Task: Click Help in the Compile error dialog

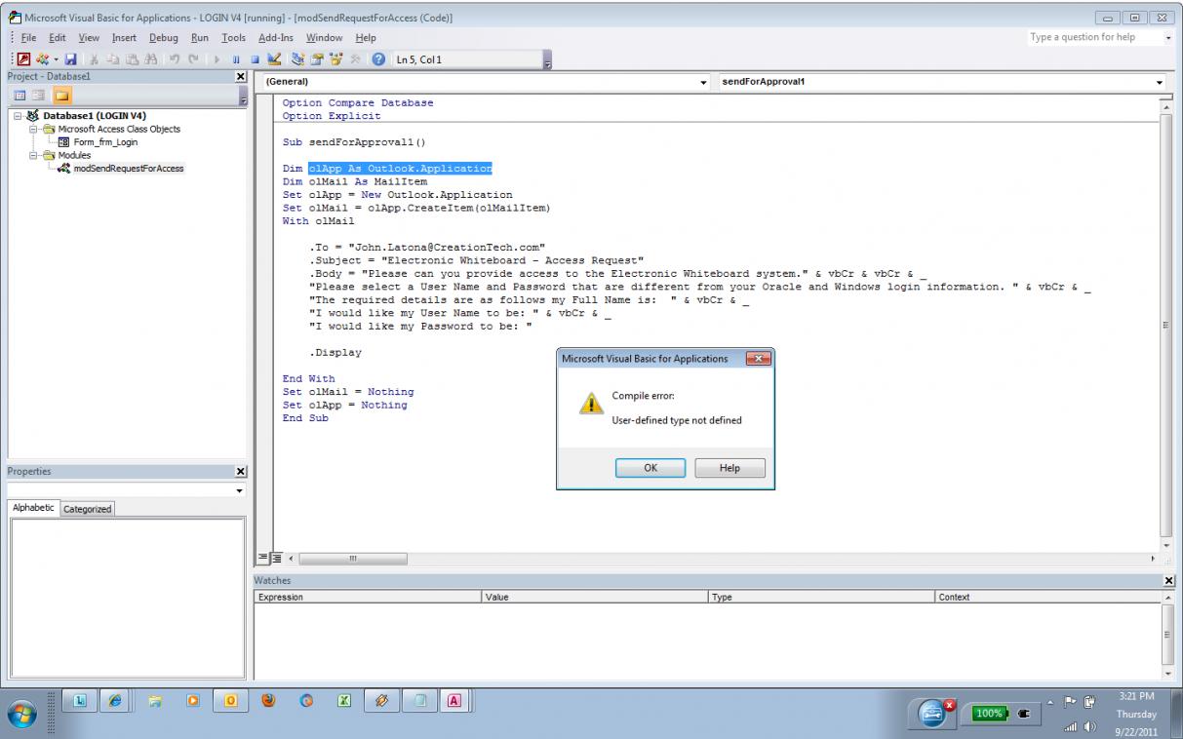Action: tap(730, 468)
